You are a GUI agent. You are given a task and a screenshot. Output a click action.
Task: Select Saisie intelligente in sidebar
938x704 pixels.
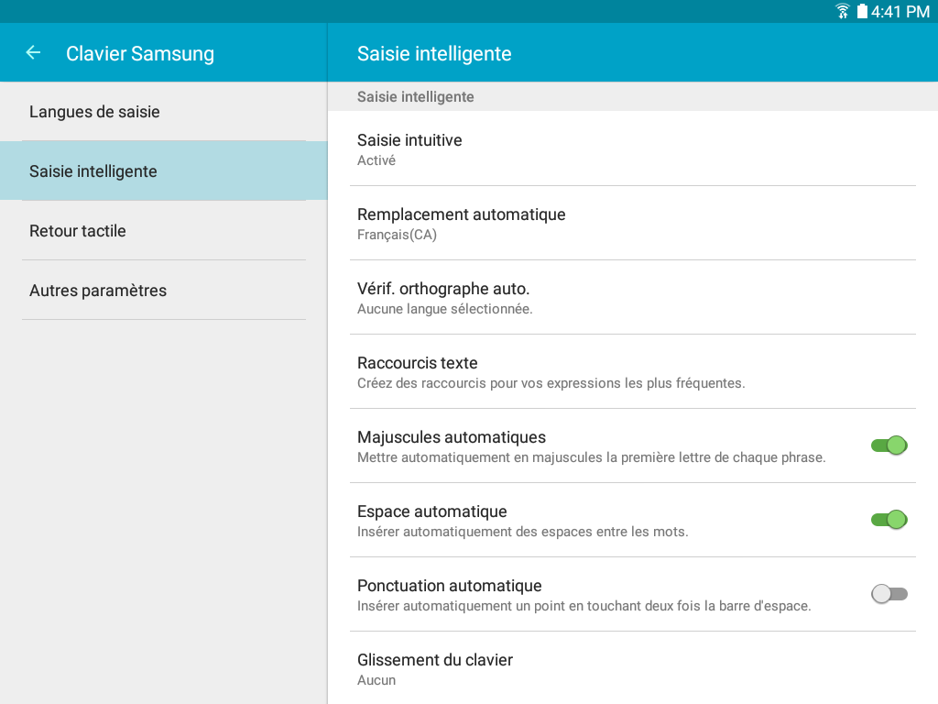point(164,171)
